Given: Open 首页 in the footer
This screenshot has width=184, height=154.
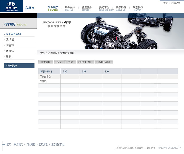Looking at the screenshot, I should click(8, 145).
